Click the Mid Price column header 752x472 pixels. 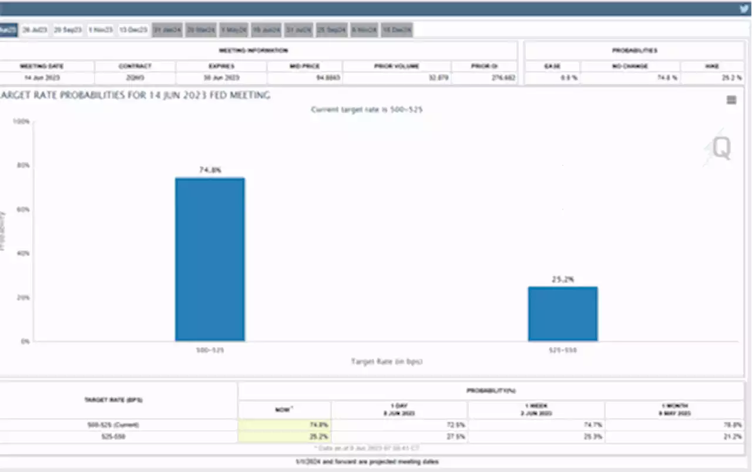coord(305,66)
